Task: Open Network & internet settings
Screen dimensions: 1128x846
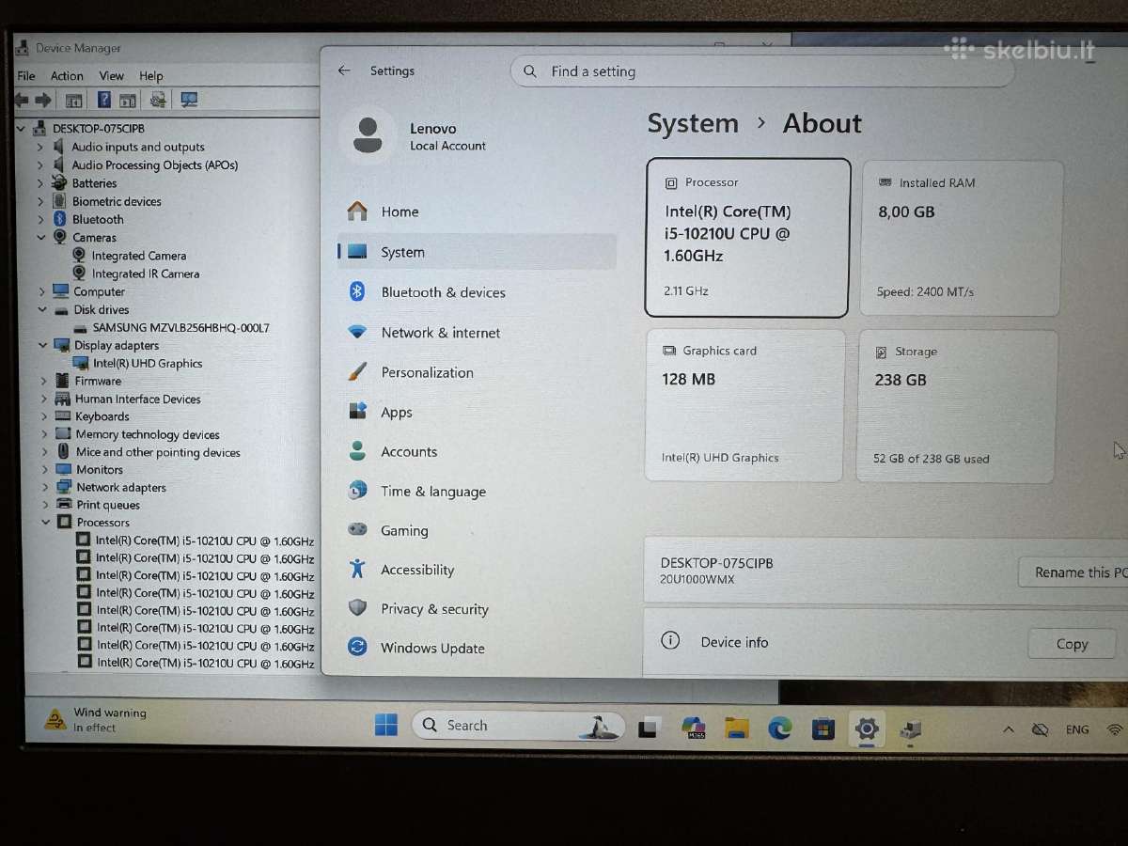Action: tap(477, 333)
